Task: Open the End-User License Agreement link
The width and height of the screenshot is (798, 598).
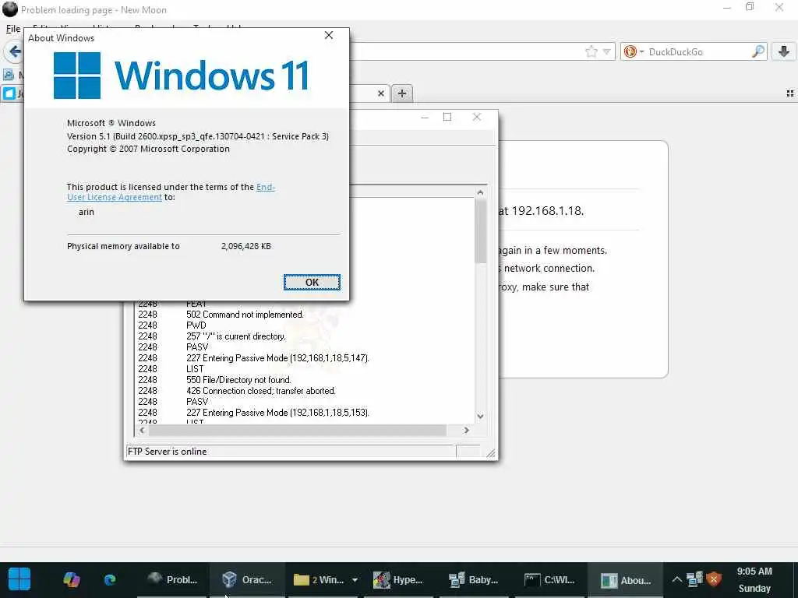Action: (x=171, y=192)
